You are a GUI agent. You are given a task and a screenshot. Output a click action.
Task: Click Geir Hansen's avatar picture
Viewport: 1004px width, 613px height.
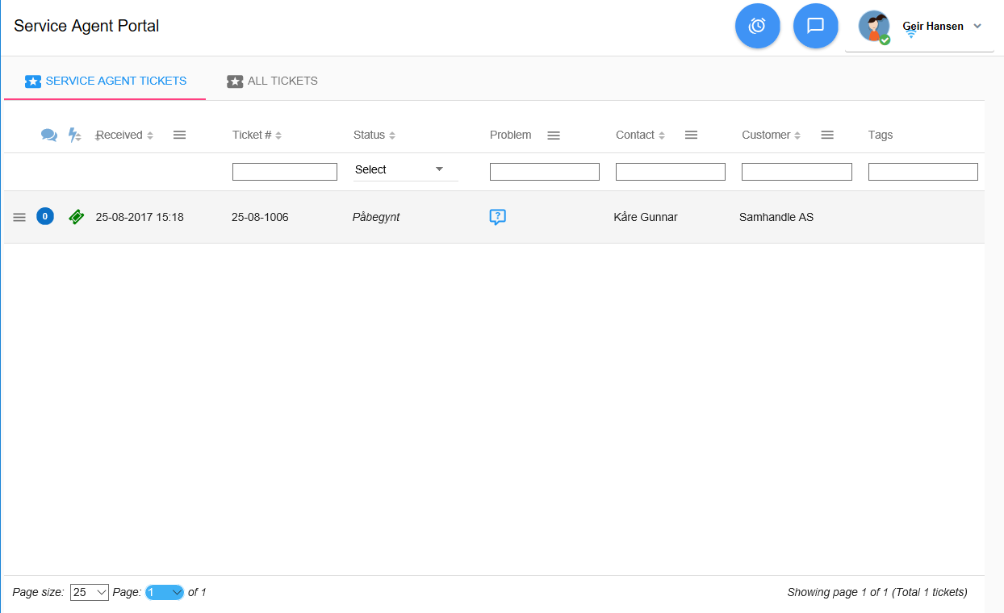coord(874,27)
